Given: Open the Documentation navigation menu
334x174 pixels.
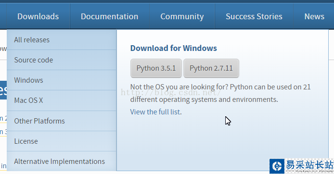Looking at the screenshot, I should (x=109, y=16).
